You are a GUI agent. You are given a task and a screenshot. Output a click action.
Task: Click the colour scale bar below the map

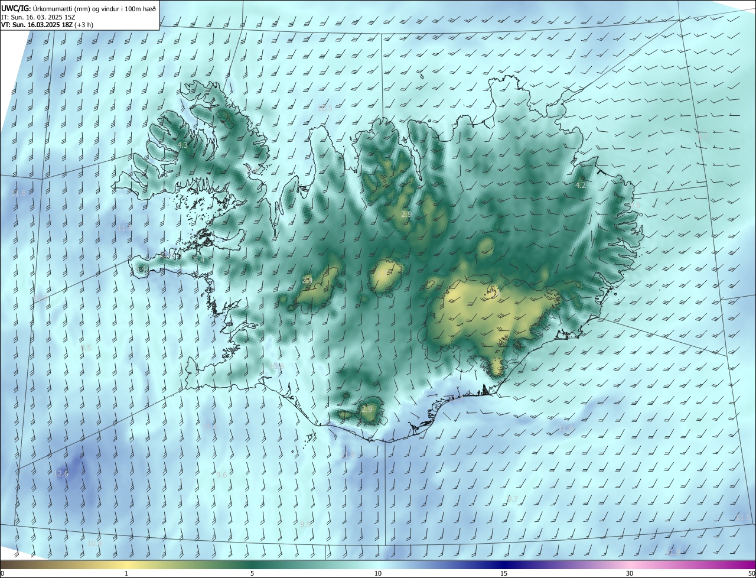[x=378, y=565]
